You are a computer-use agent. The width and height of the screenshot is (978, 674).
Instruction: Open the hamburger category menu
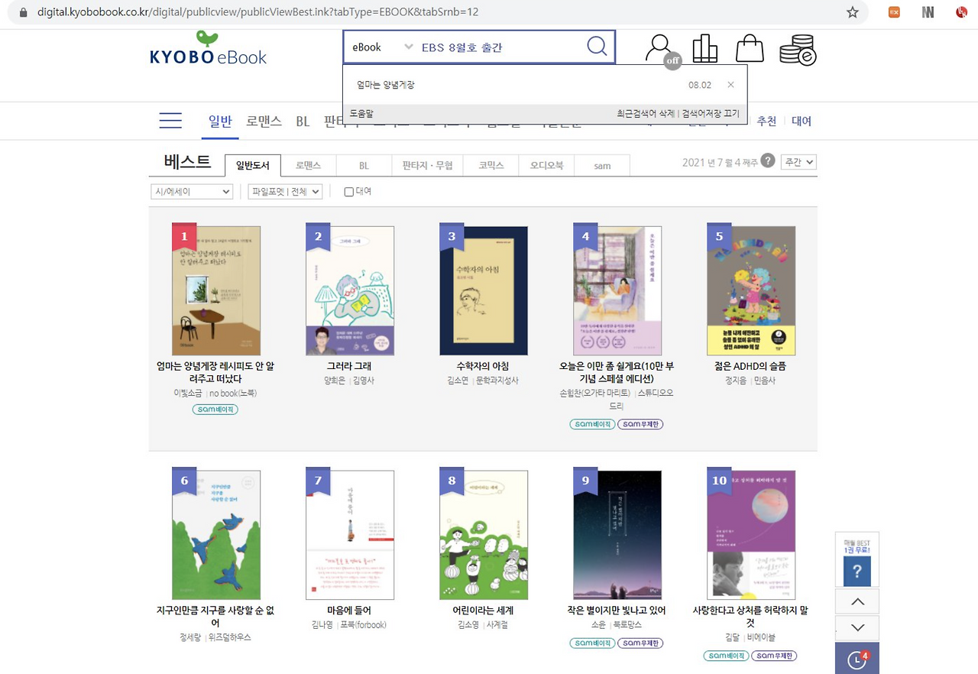[x=170, y=121]
